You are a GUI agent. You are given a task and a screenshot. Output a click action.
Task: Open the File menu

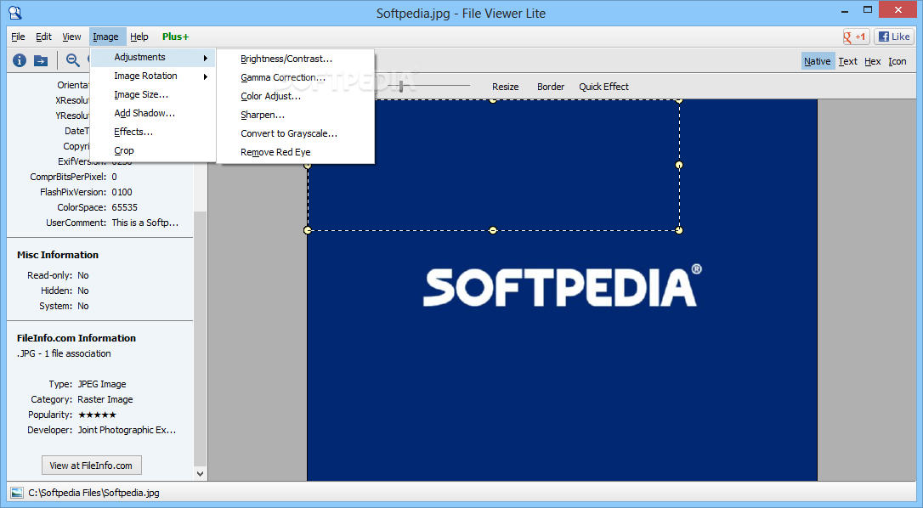tap(18, 37)
